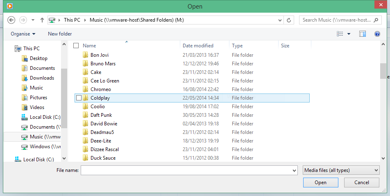
Task: Click the Back navigation arrow
Action: [x=11, y=20]
